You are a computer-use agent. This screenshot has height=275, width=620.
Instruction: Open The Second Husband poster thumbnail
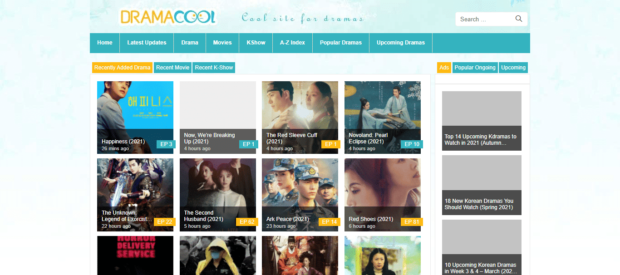pos(218,195)
